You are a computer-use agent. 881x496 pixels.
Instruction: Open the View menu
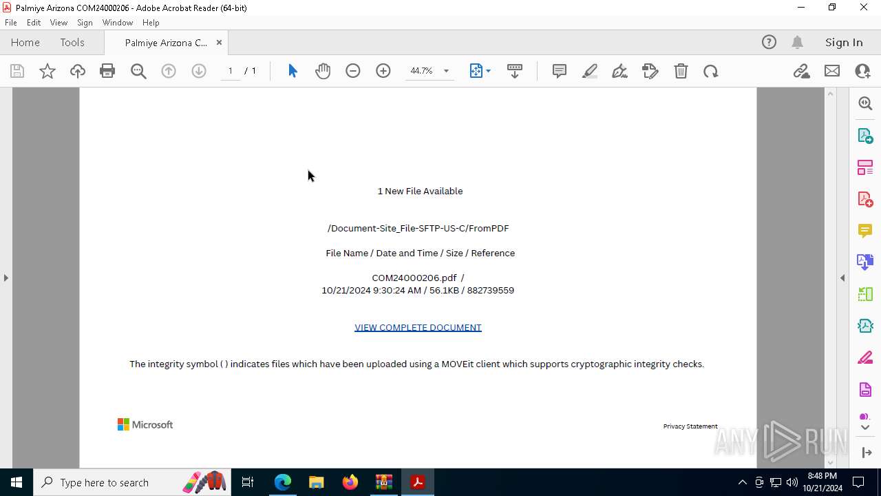pos(59,22)
